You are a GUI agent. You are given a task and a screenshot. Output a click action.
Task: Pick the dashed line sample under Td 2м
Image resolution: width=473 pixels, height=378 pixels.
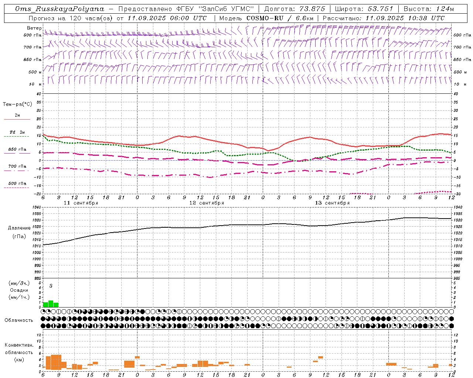(17, 136)
